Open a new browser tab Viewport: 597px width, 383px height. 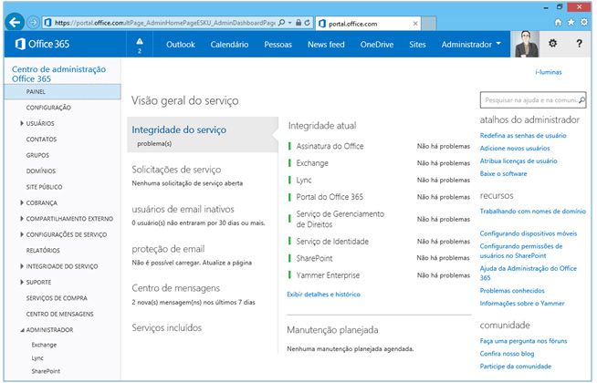click(x=429, y=24)
